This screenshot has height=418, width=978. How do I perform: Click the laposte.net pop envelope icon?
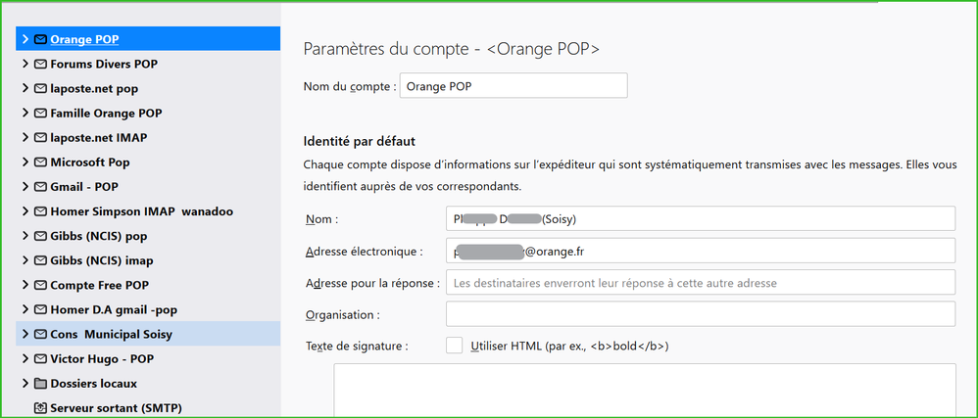coord(40,88)
